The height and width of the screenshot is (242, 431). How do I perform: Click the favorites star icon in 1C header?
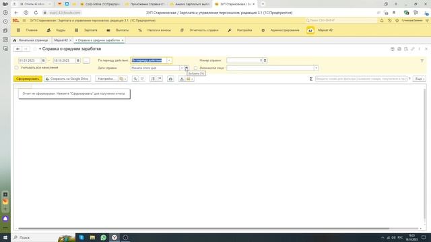[397, 21]
